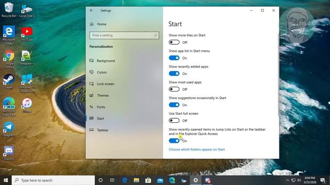Show hidden tray icons chevron
This screenshot has width=330, height=185.
[287, 180]
